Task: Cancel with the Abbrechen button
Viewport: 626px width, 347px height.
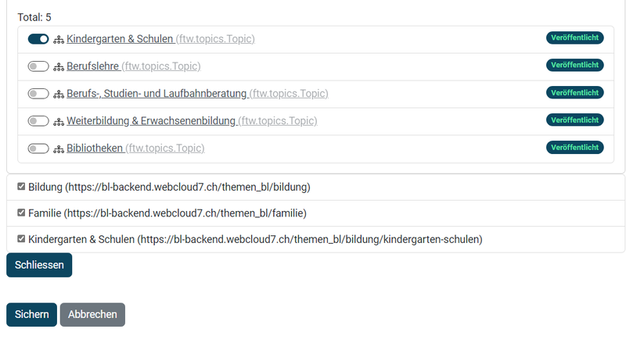Action: (x=92, y=315)
